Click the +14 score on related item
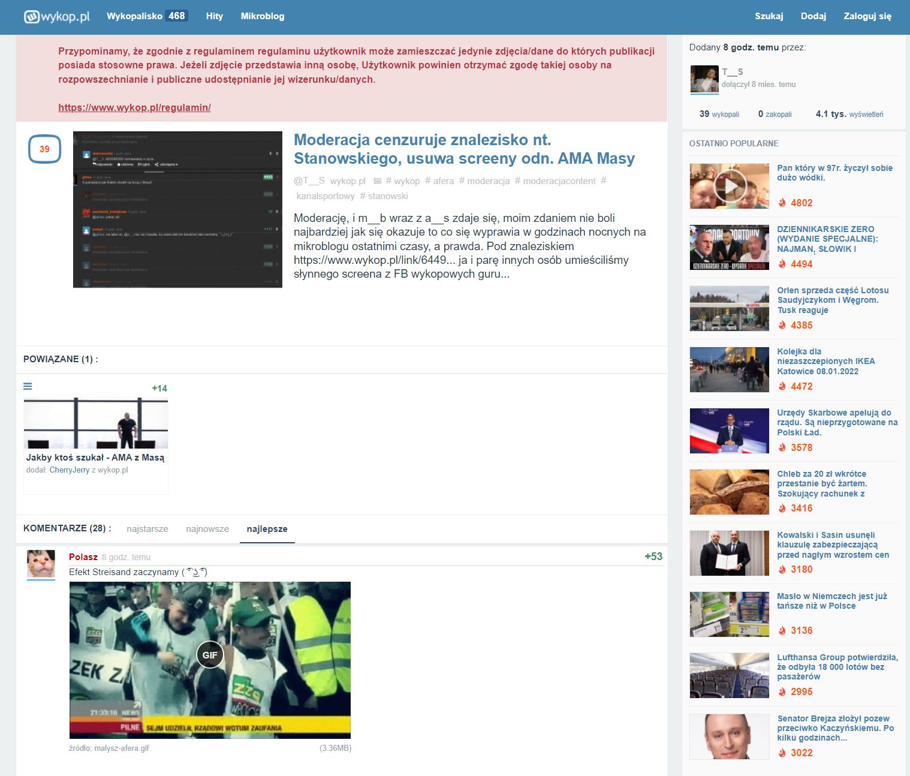Image resolution: width=910 pixels, height=776 pixels. tap(159, 388)
